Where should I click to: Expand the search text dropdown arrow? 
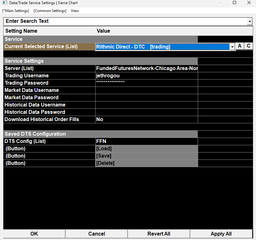(x=250, y=22)
